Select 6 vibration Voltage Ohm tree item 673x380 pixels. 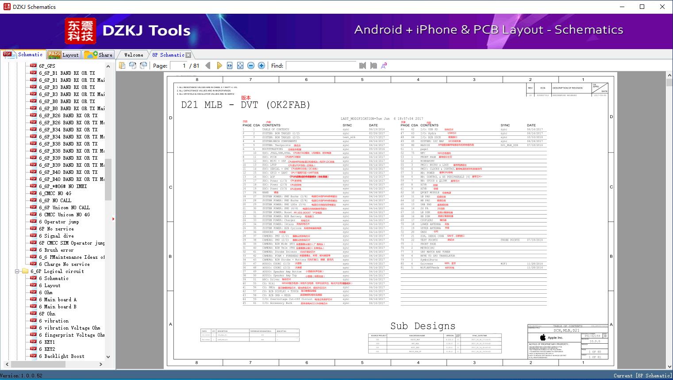[x=70, y=328]
